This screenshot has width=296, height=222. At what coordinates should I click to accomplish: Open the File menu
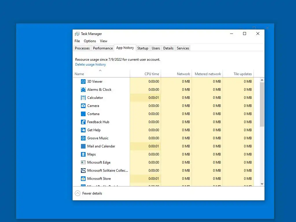click(77, 41)
